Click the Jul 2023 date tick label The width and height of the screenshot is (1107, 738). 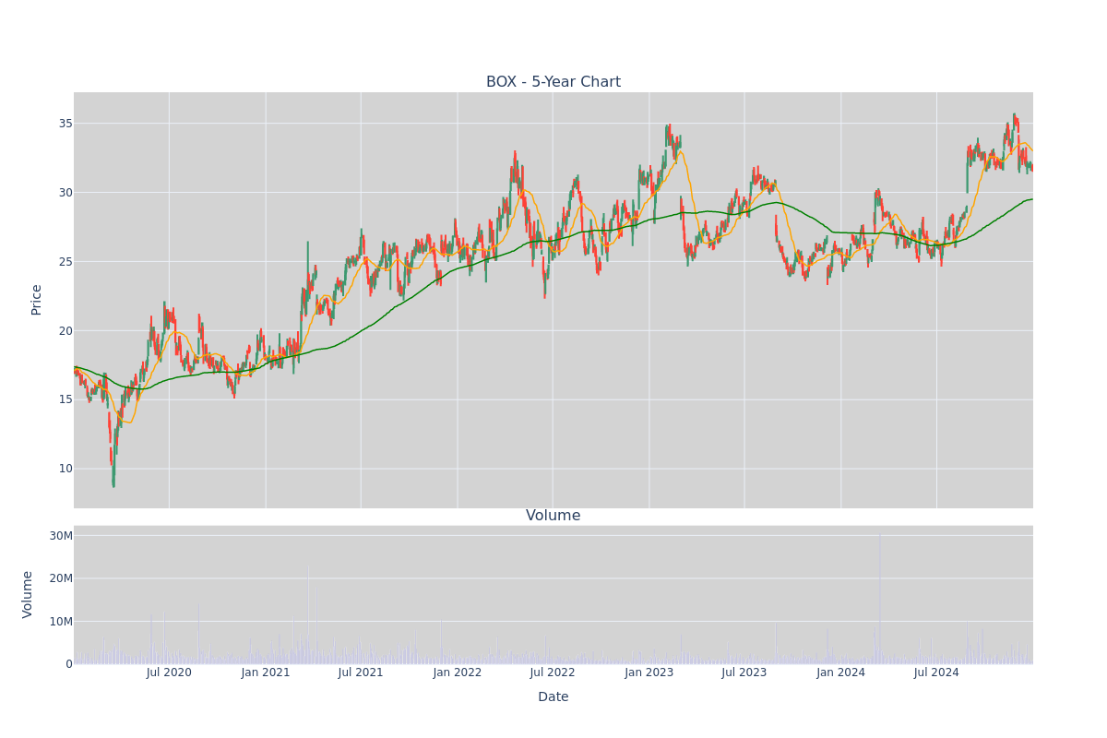[x=744, y=673]
